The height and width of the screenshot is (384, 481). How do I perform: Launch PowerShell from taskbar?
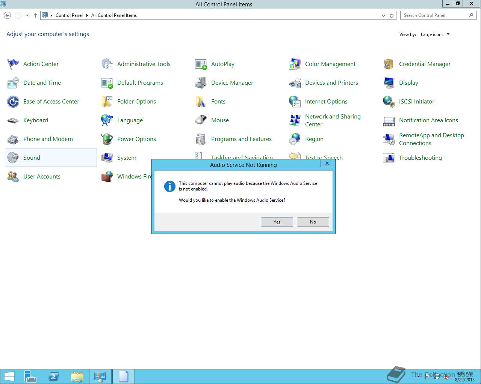click(x=54, y=376)
